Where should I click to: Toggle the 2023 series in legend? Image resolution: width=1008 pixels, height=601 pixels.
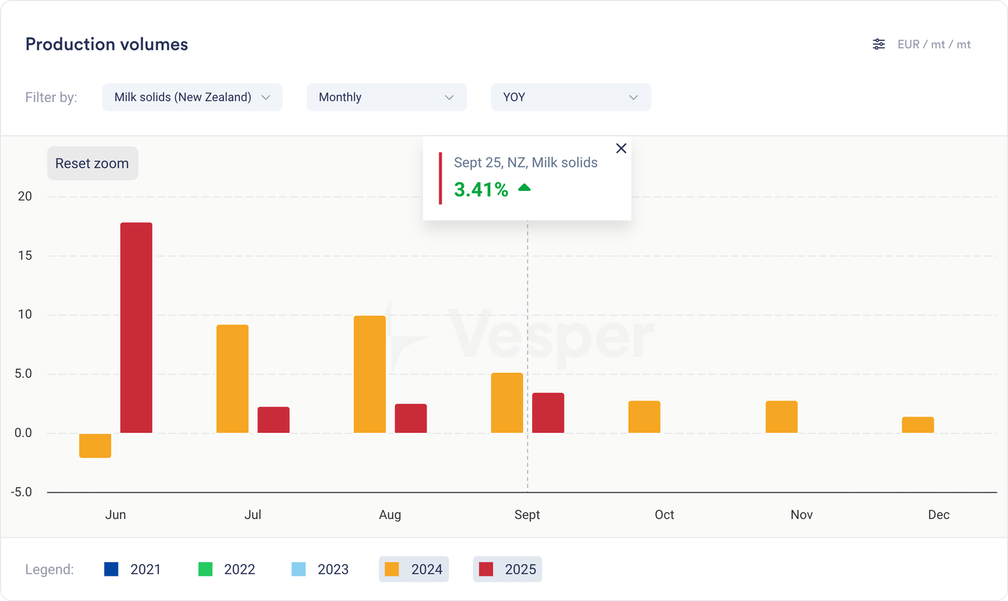321,569
